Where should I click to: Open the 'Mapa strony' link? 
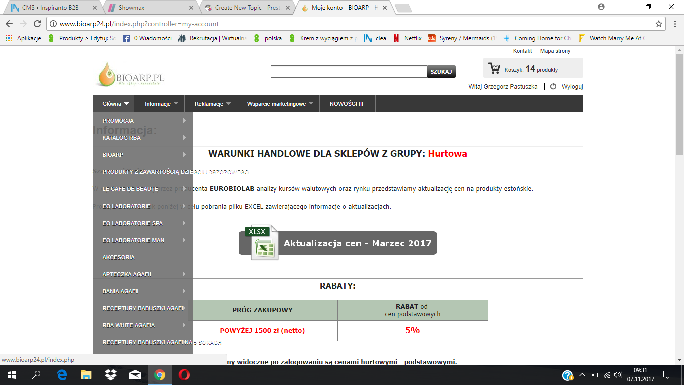[555, 51]
